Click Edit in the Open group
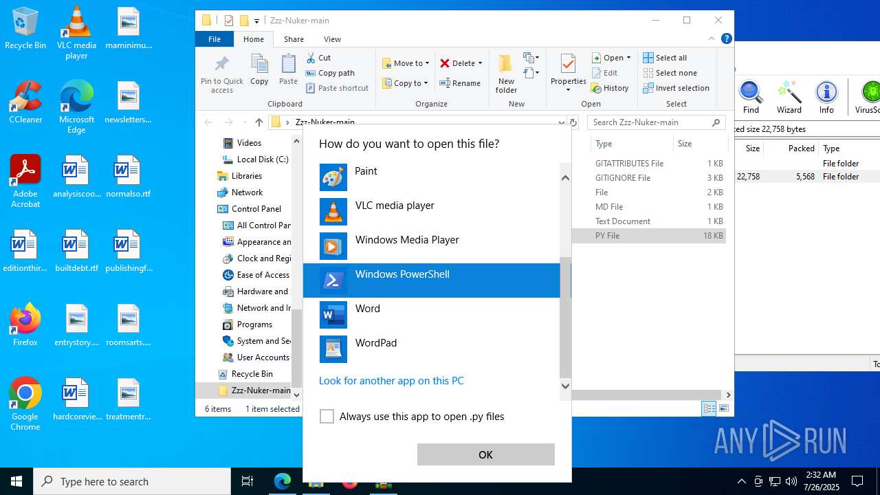 [x=604, y=73]
